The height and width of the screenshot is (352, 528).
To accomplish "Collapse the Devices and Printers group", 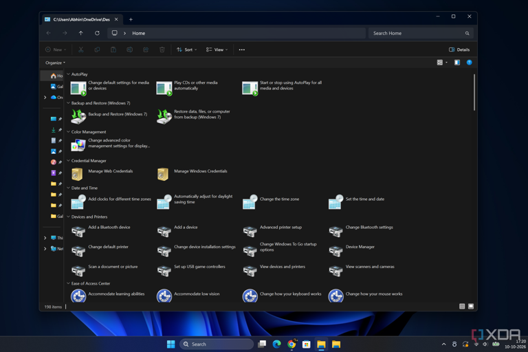I will (68, 217).
